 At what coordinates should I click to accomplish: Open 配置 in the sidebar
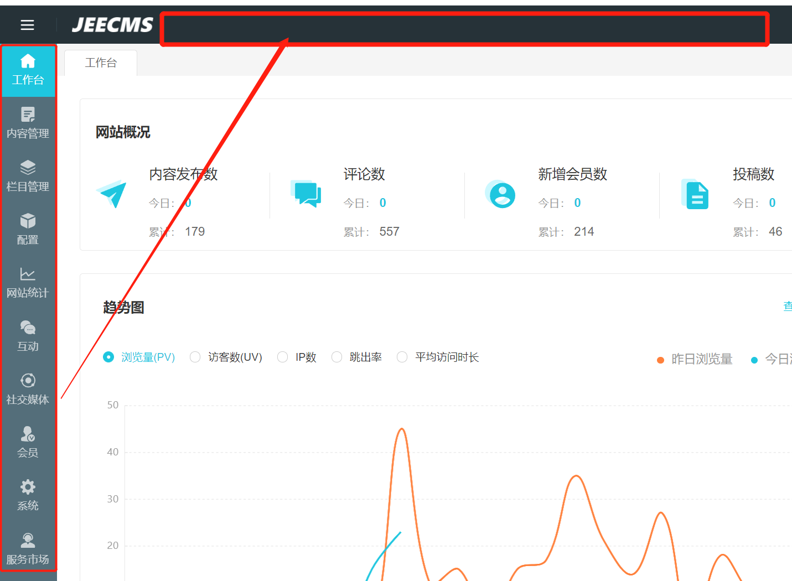pyautogui.click(x=28, y=230)
